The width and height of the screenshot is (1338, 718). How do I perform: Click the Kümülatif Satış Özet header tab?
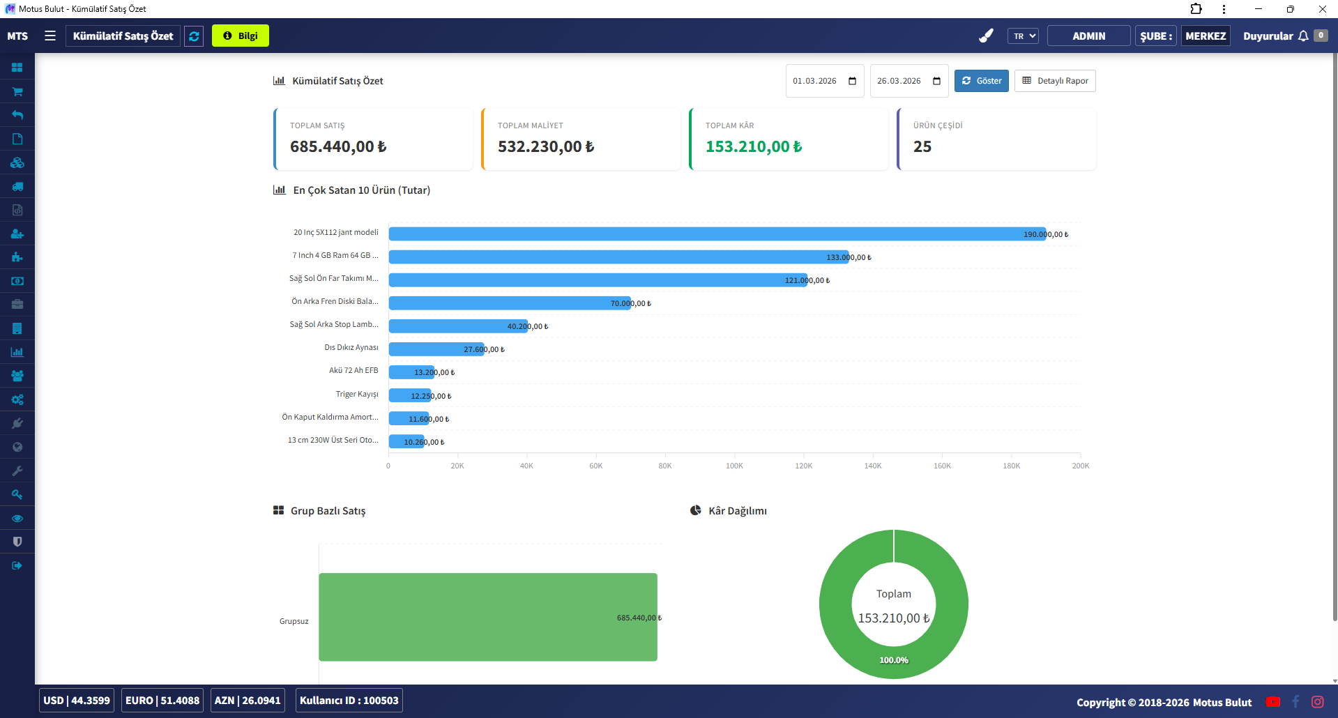pos(123,36)
